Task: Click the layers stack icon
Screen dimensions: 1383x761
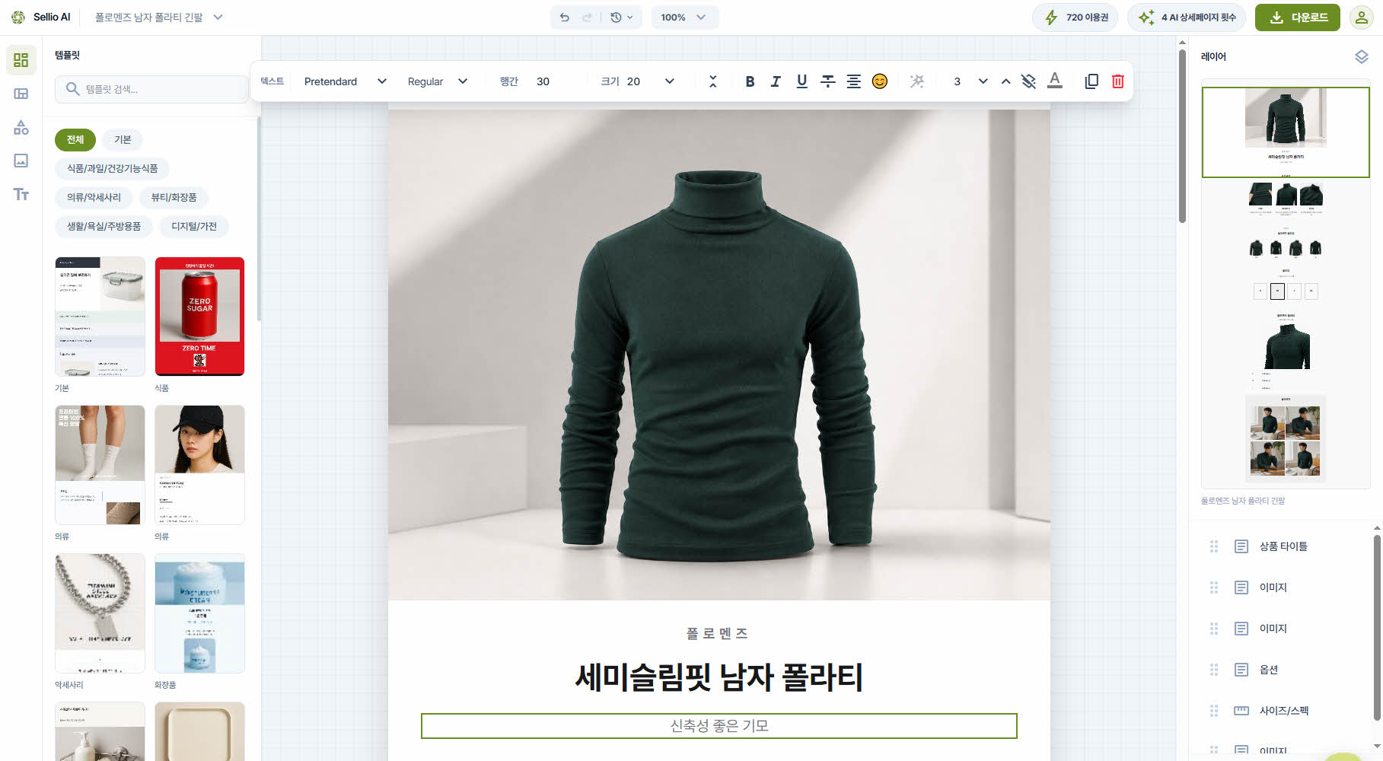Action: (1361, 57)
